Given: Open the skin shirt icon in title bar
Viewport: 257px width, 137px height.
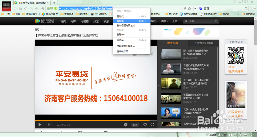Looking at the screenshot, I should tap(234, 2).
